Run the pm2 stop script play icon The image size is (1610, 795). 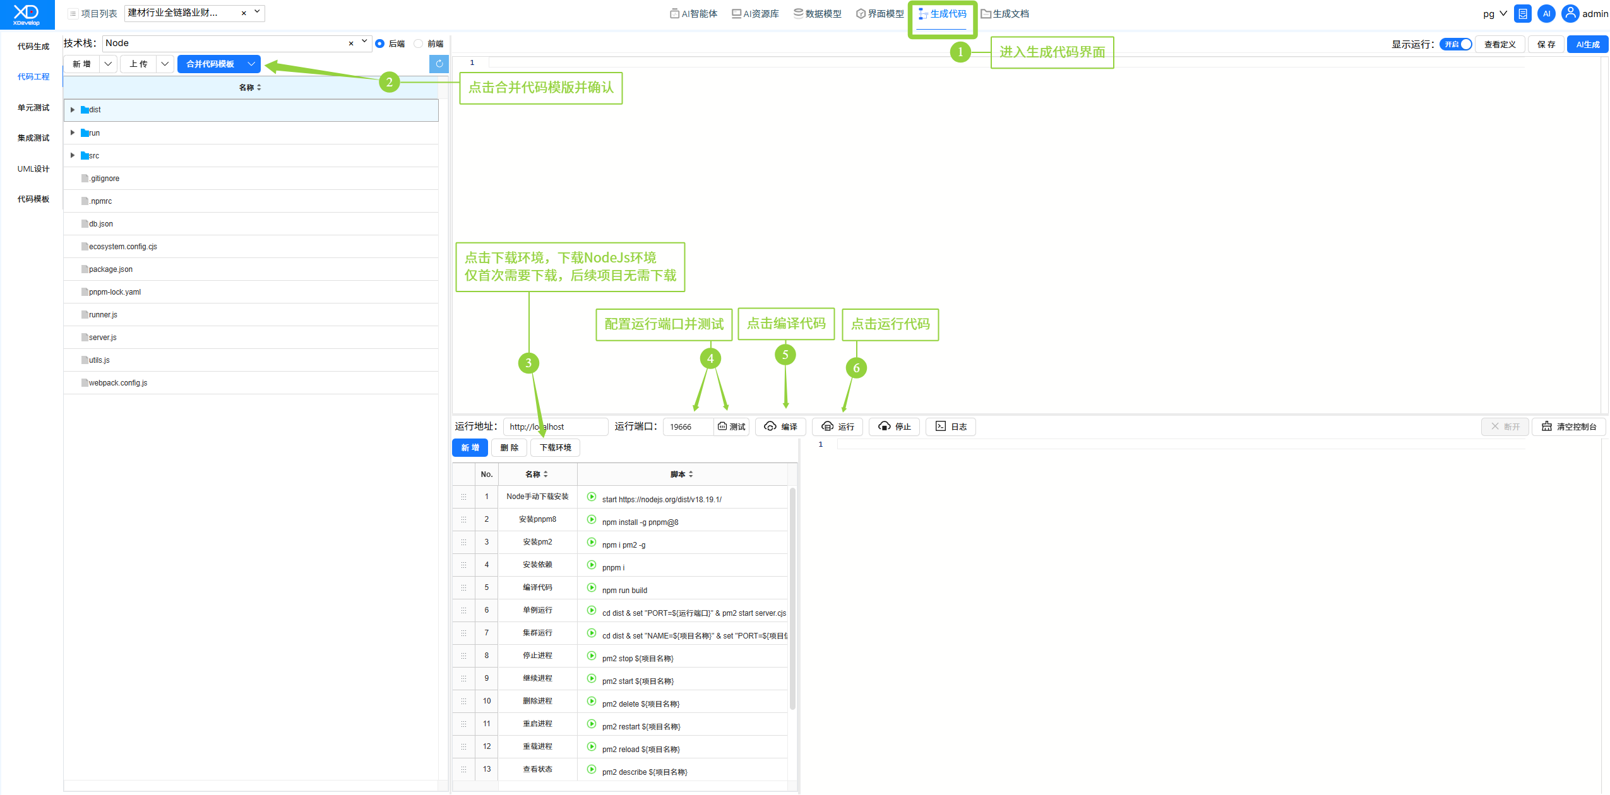pos(592,656)
